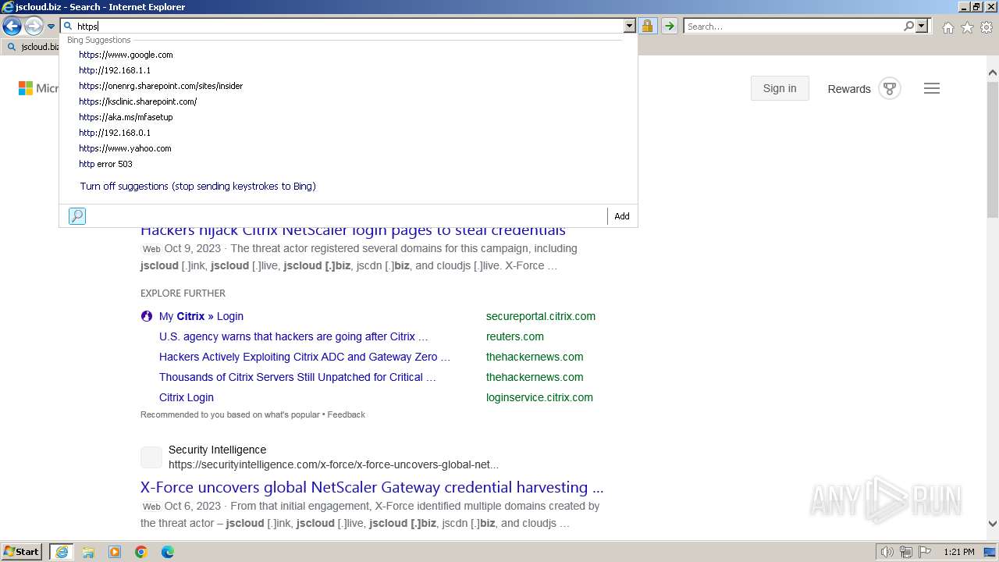The image size is (999, 562).
Task: Click the My Citrix purple icon
Action: point(147,316)
